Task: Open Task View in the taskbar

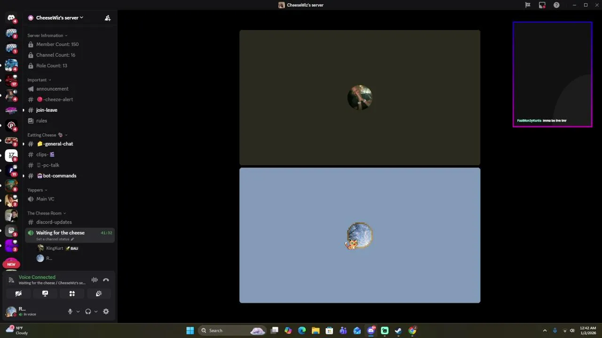Action: point(275,330)
